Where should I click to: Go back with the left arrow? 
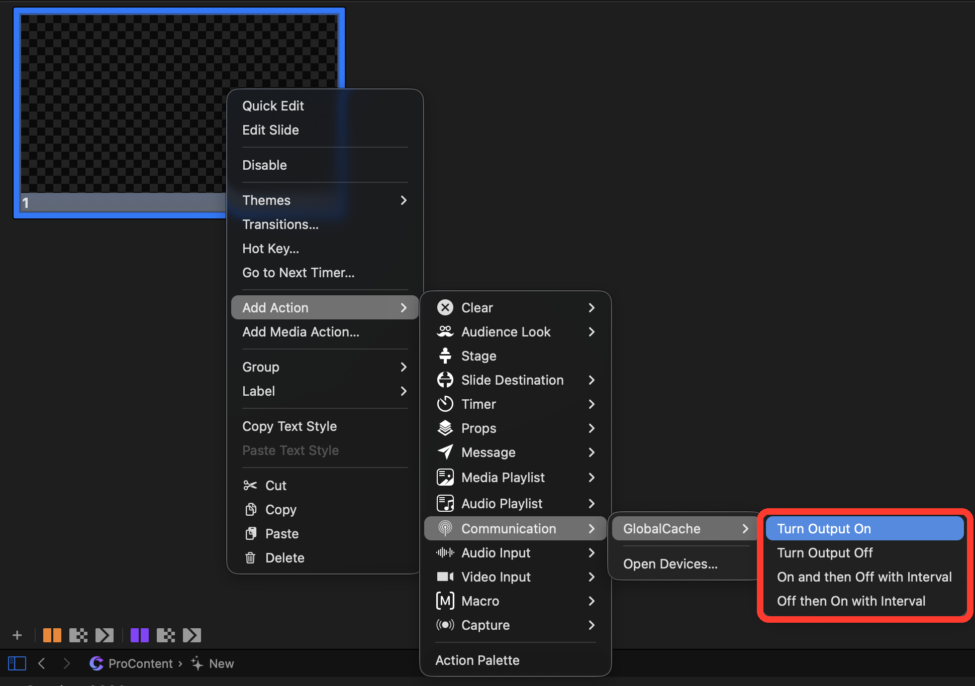tap(42, 663)
